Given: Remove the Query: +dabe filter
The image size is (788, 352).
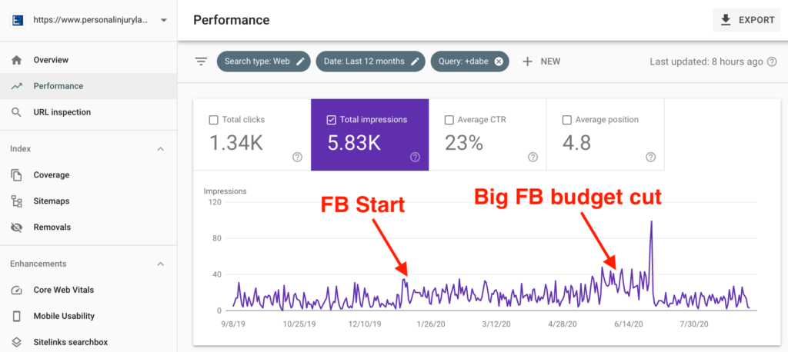Looking at the screenshot, I should point(499,61).
